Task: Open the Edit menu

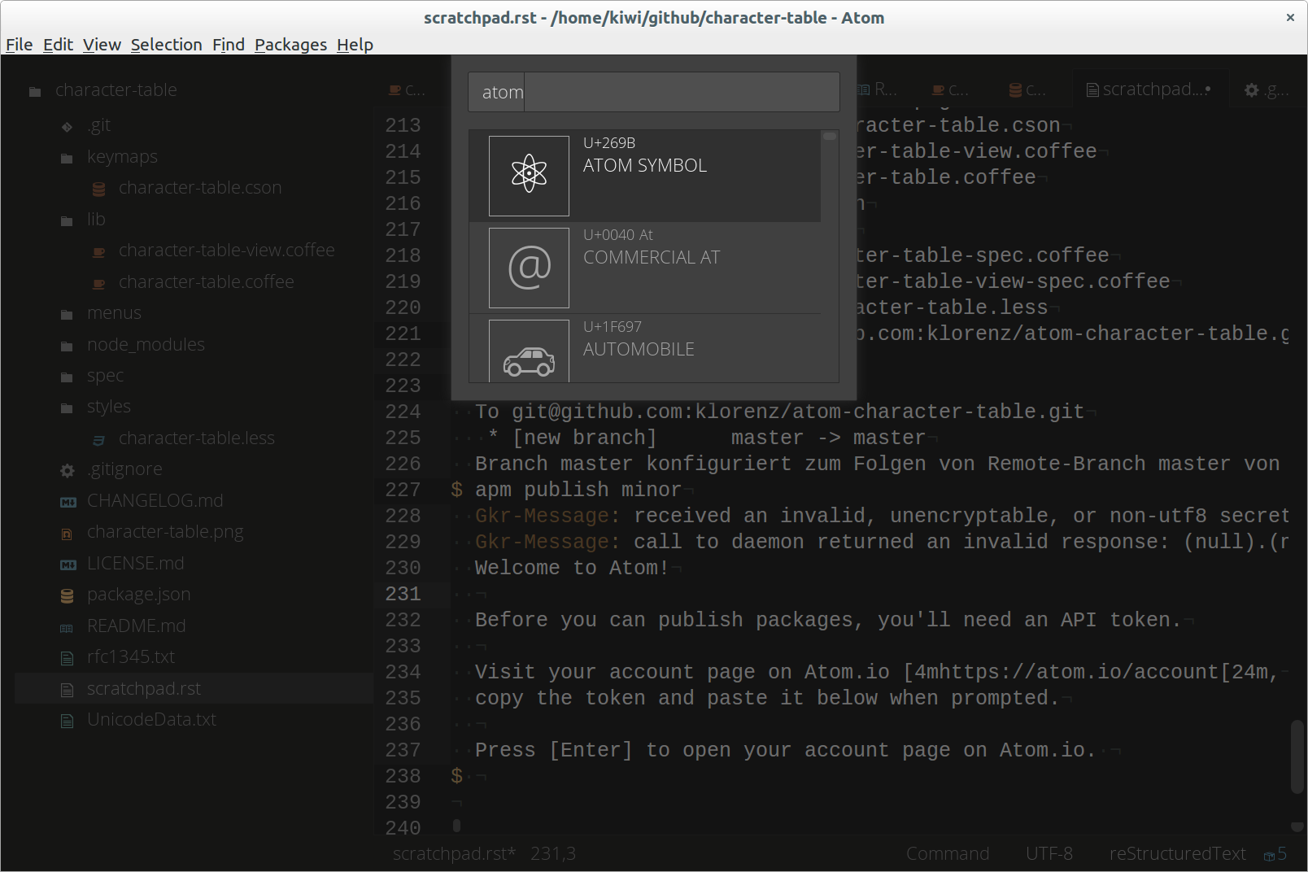Action: 58,45
